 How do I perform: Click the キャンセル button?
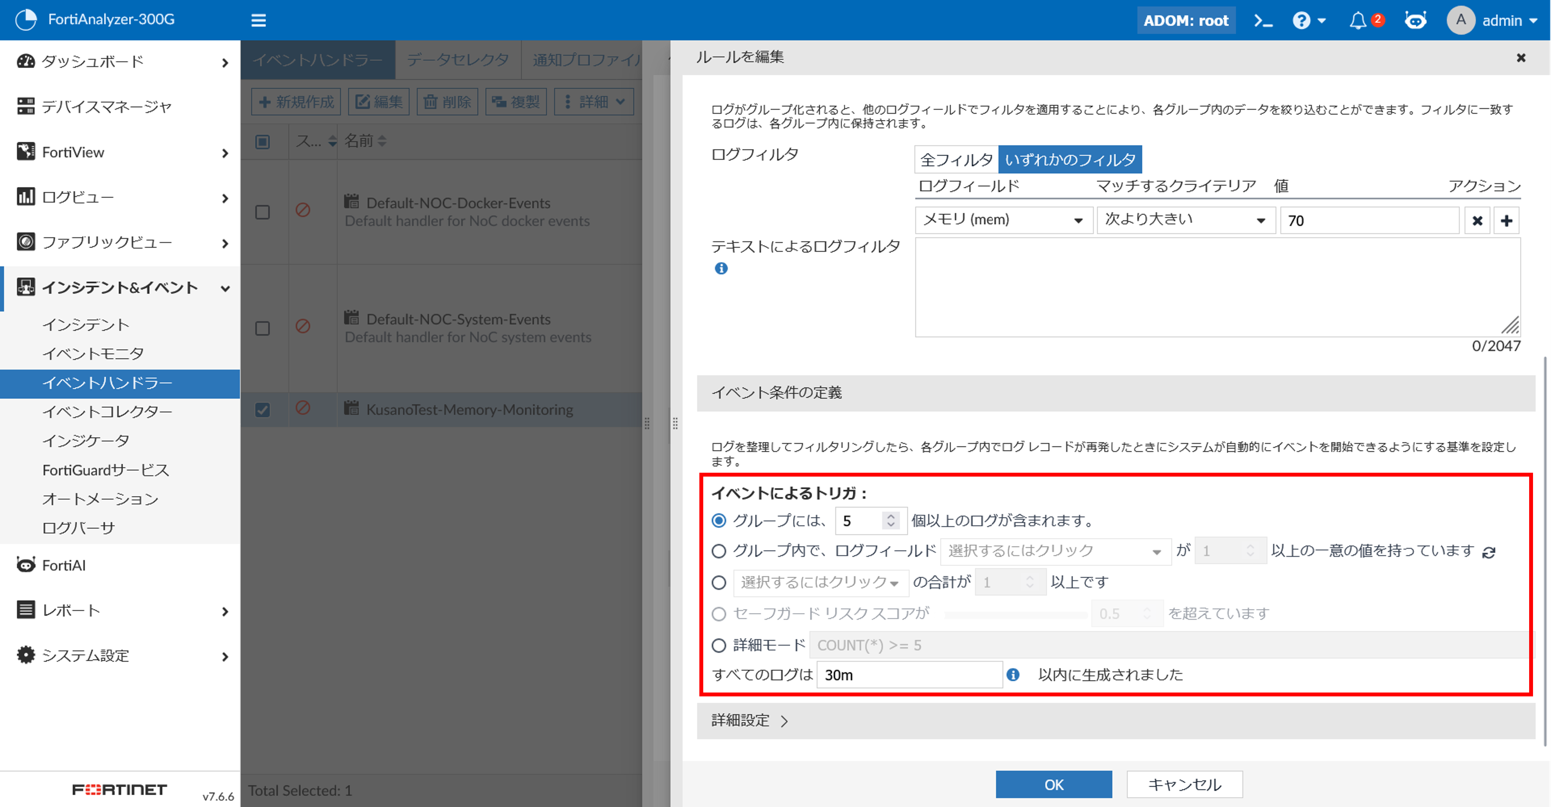(1184, 785)
